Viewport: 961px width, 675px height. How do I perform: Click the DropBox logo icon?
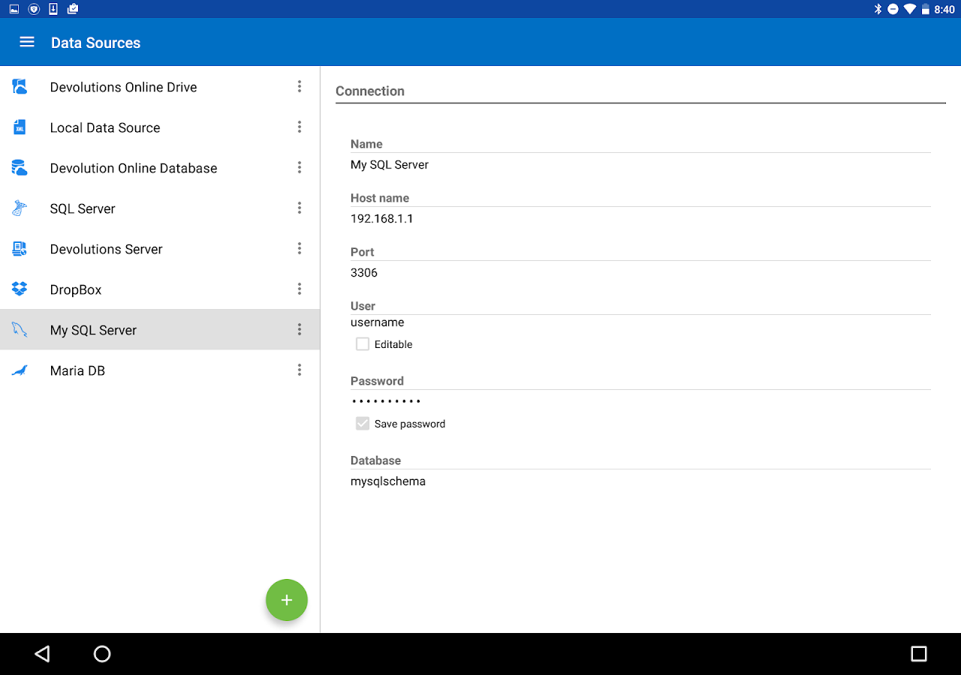(20, 289)
